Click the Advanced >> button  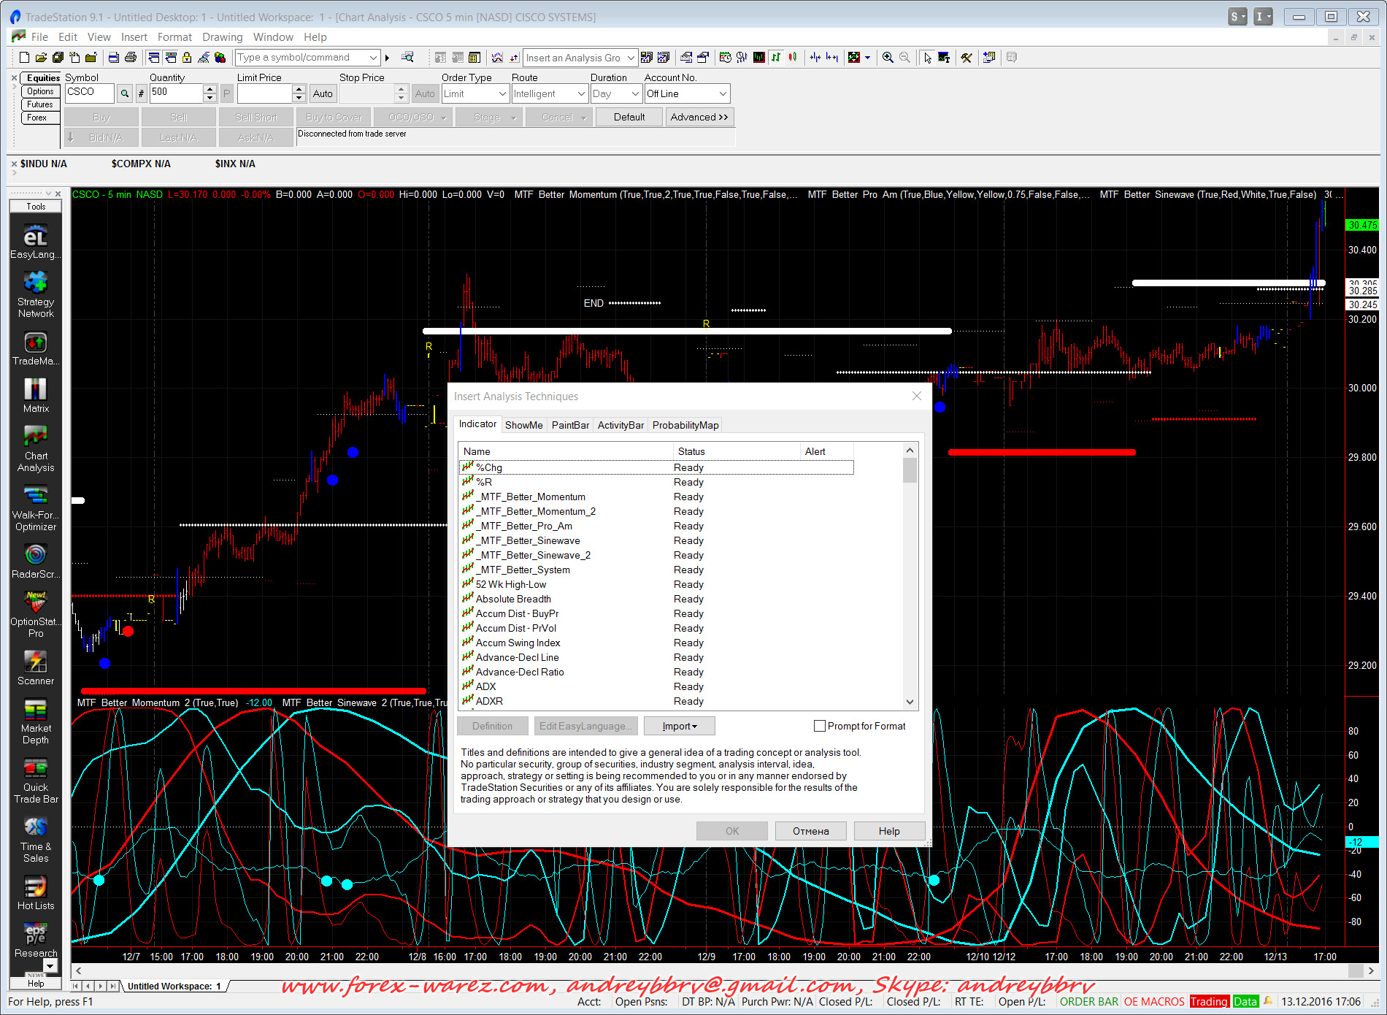click(699, 117)
